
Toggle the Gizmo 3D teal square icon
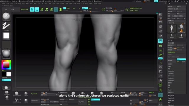56,9
